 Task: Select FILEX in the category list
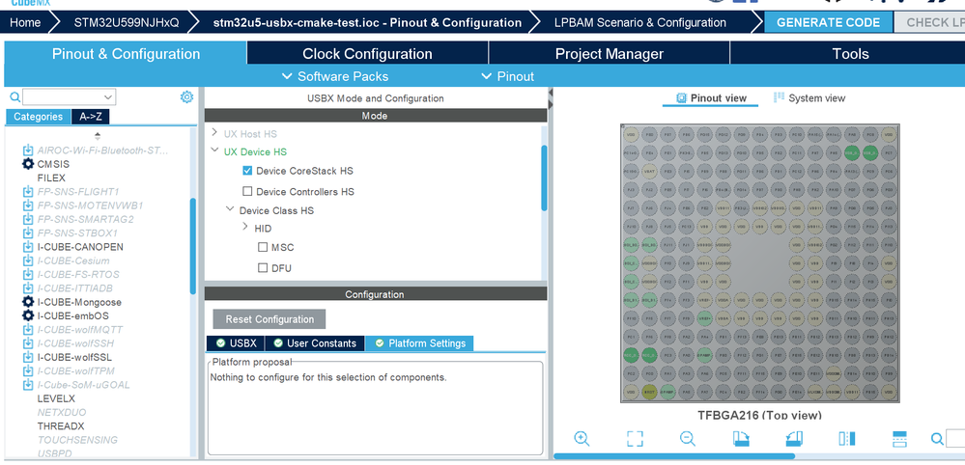pos(51,178)
